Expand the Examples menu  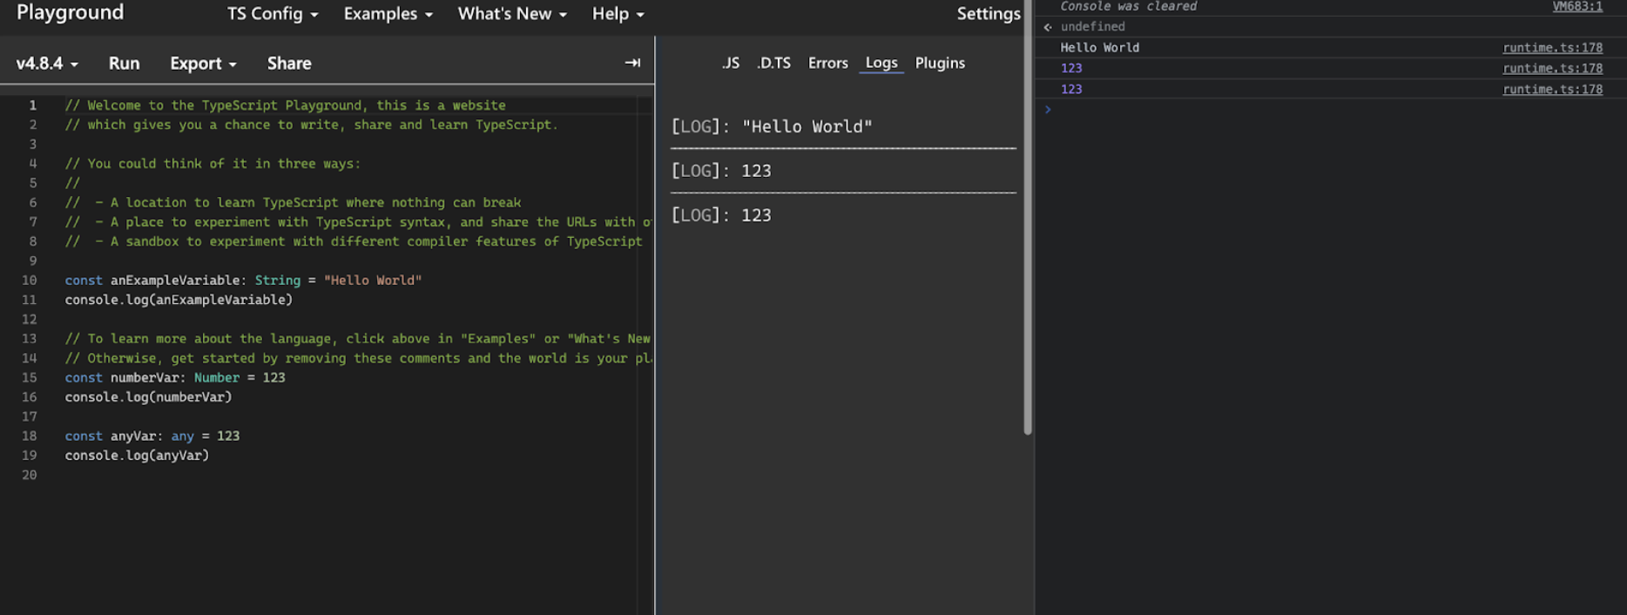point(388,14)
